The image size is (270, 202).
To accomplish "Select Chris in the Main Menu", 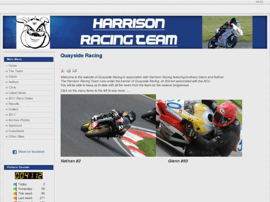I will point(12,87).
